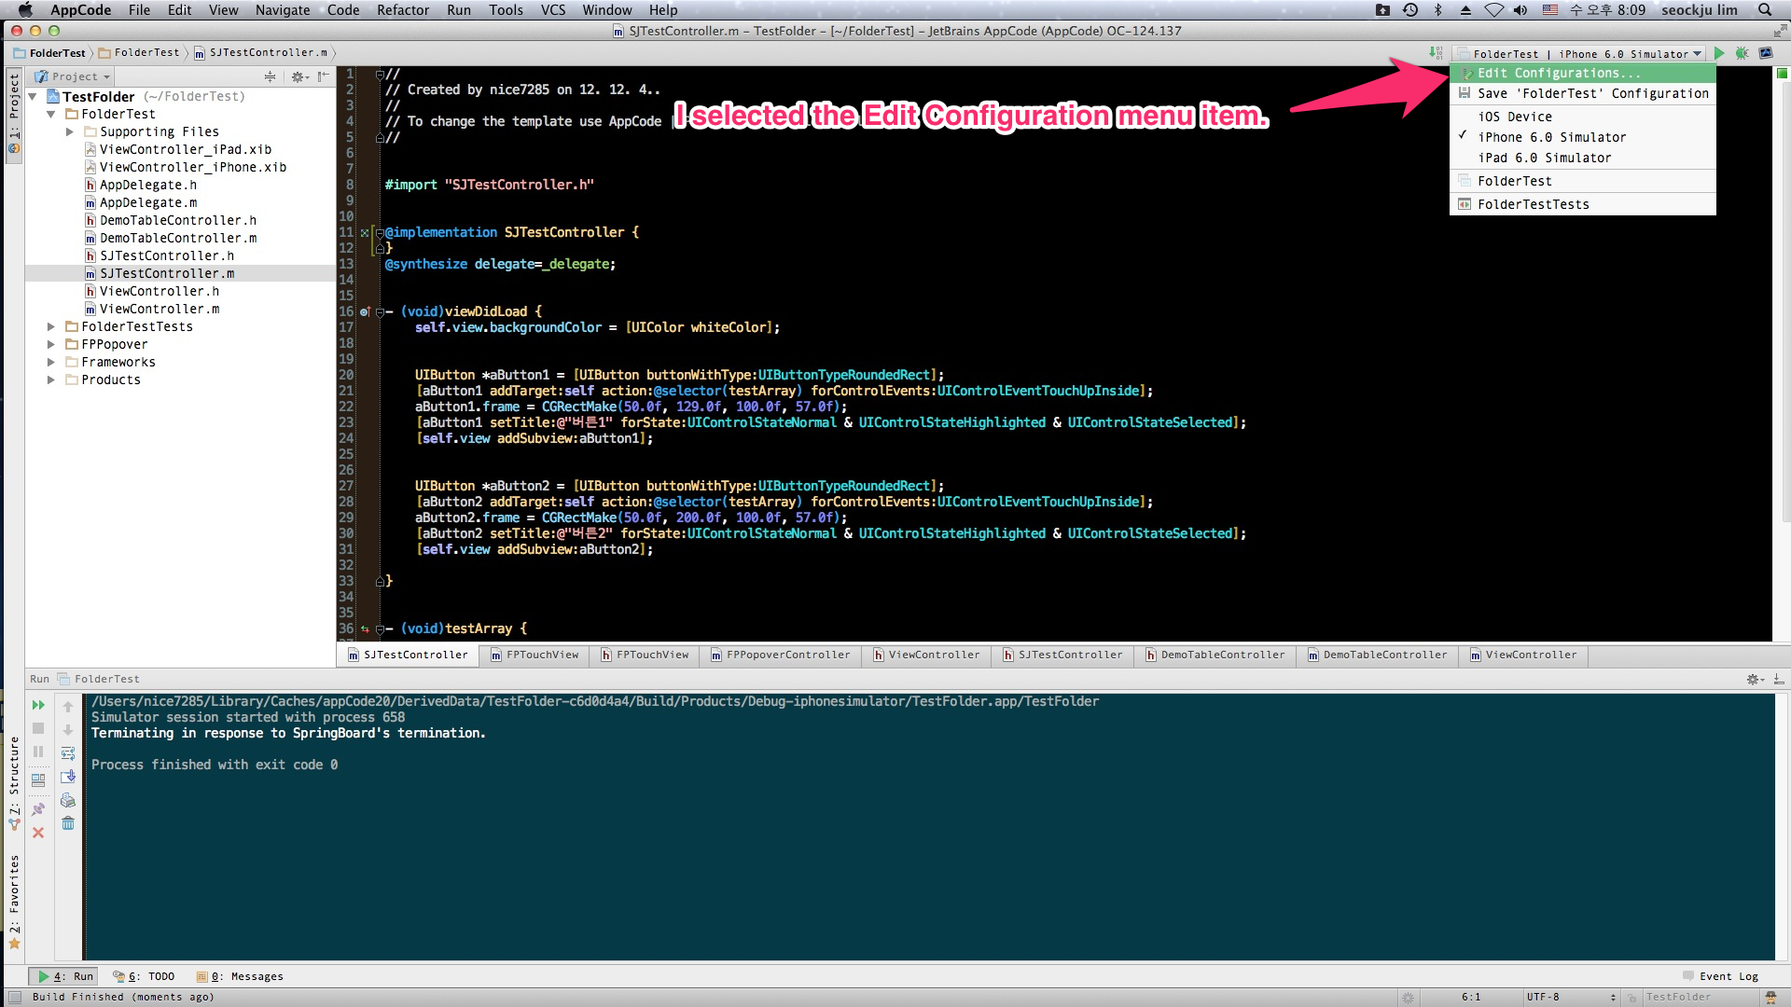Click the Up stack trace arrow
Screen dimensions: 1791x1007
click(68, 707)
